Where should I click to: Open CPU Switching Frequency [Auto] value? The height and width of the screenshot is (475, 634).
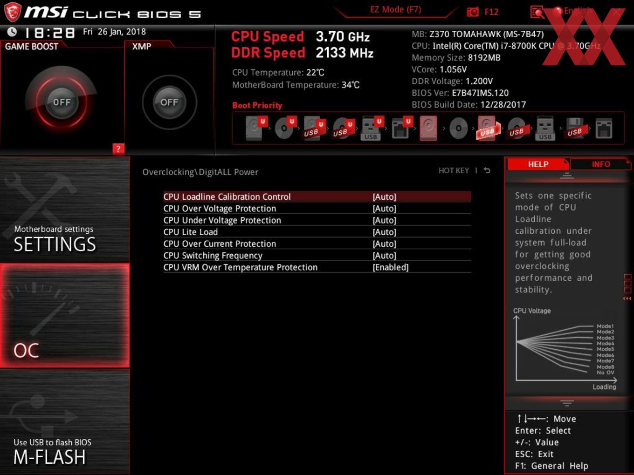pyautogui.click(x=385, y=255)
